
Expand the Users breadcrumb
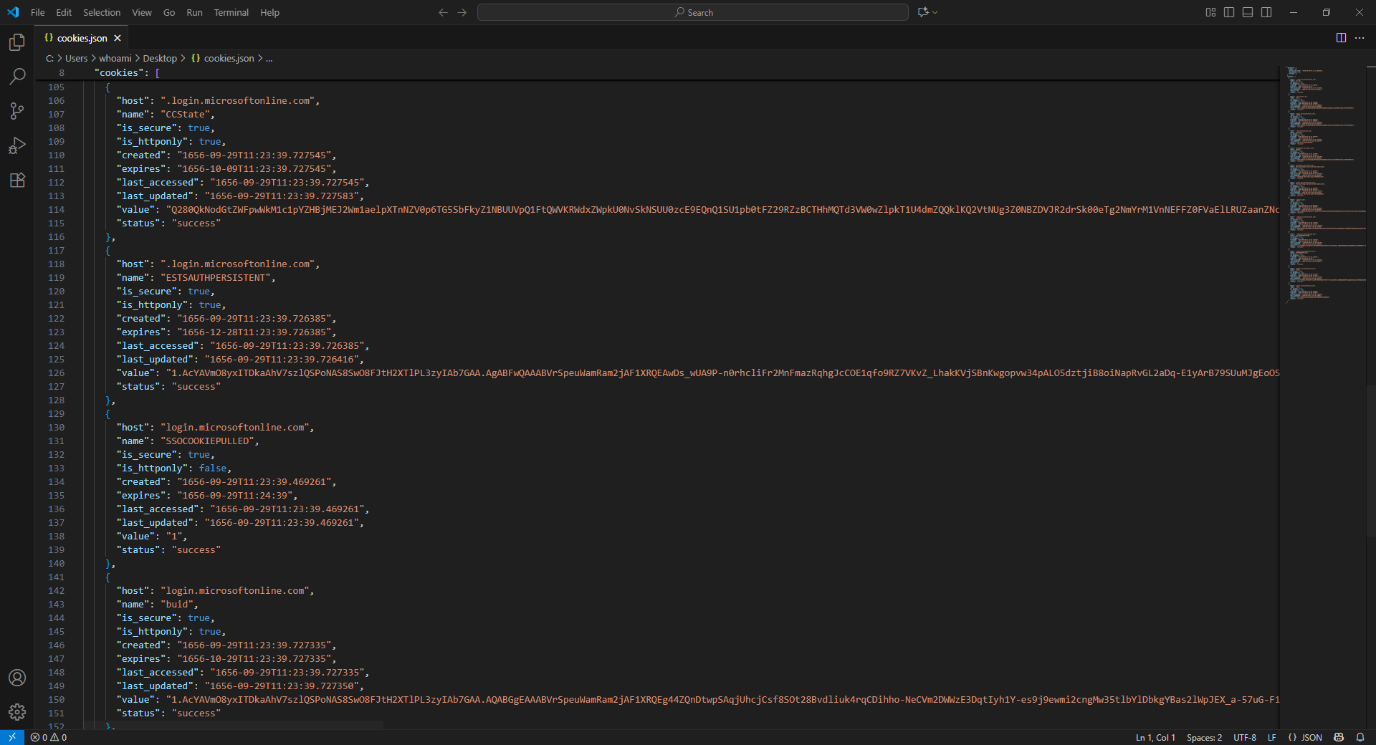click(76, 59)
